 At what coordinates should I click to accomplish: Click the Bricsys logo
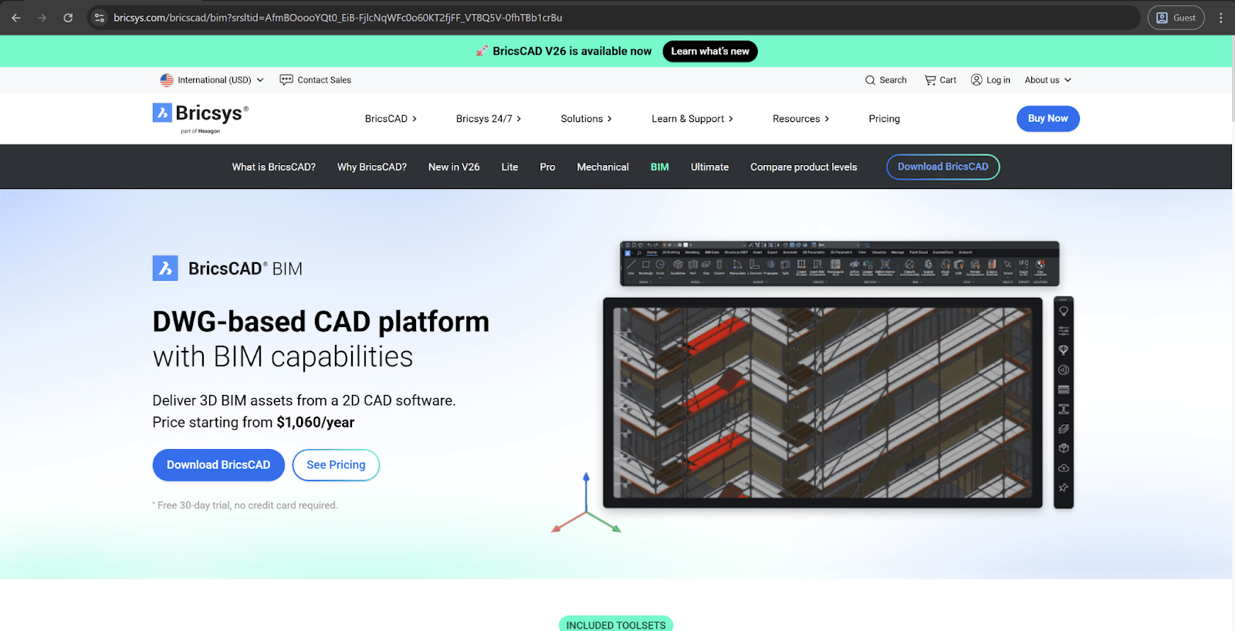pyautogui.click(x=201, y=116)
